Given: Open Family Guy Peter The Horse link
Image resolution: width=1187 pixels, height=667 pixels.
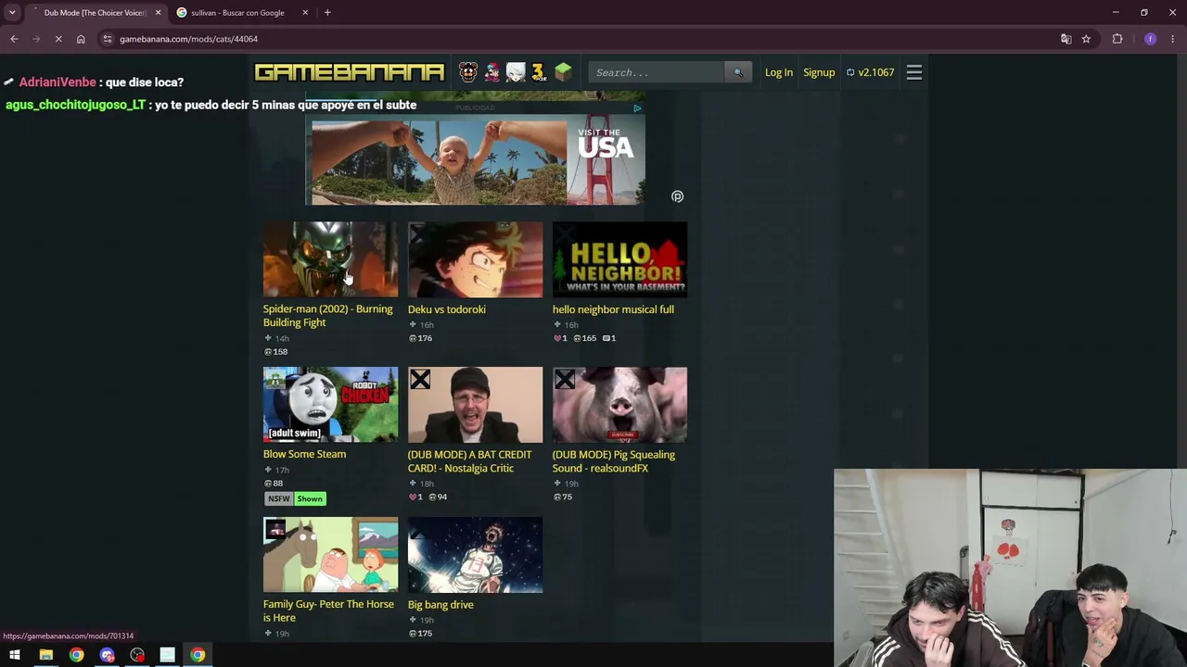Looking at the screenshot, I should point(328,610).
